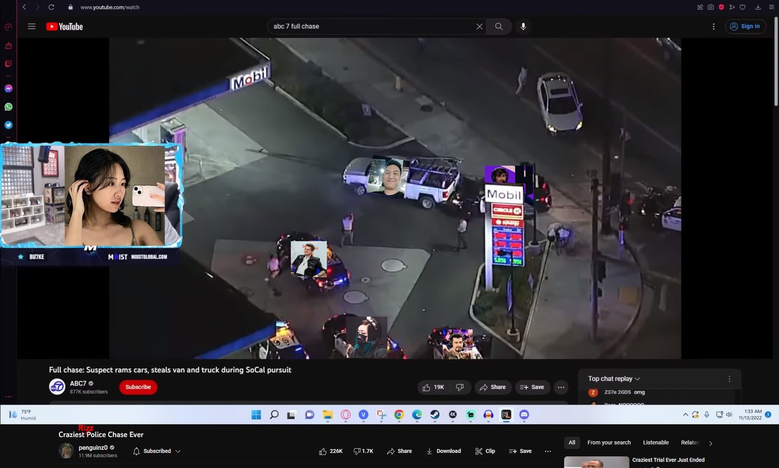The width and height of the screenshot is (779, 468).
Task: Open chat replay three-dot options
Action: 729,379
